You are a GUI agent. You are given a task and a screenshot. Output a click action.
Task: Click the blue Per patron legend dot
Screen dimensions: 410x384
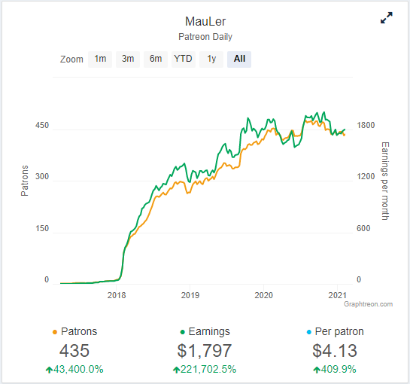coord(308,332)
